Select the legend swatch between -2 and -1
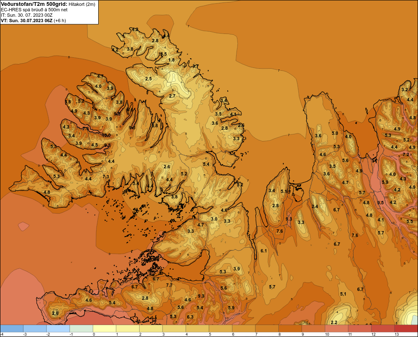The width and height of the screenshot is (418, 337). click(58, 329)
